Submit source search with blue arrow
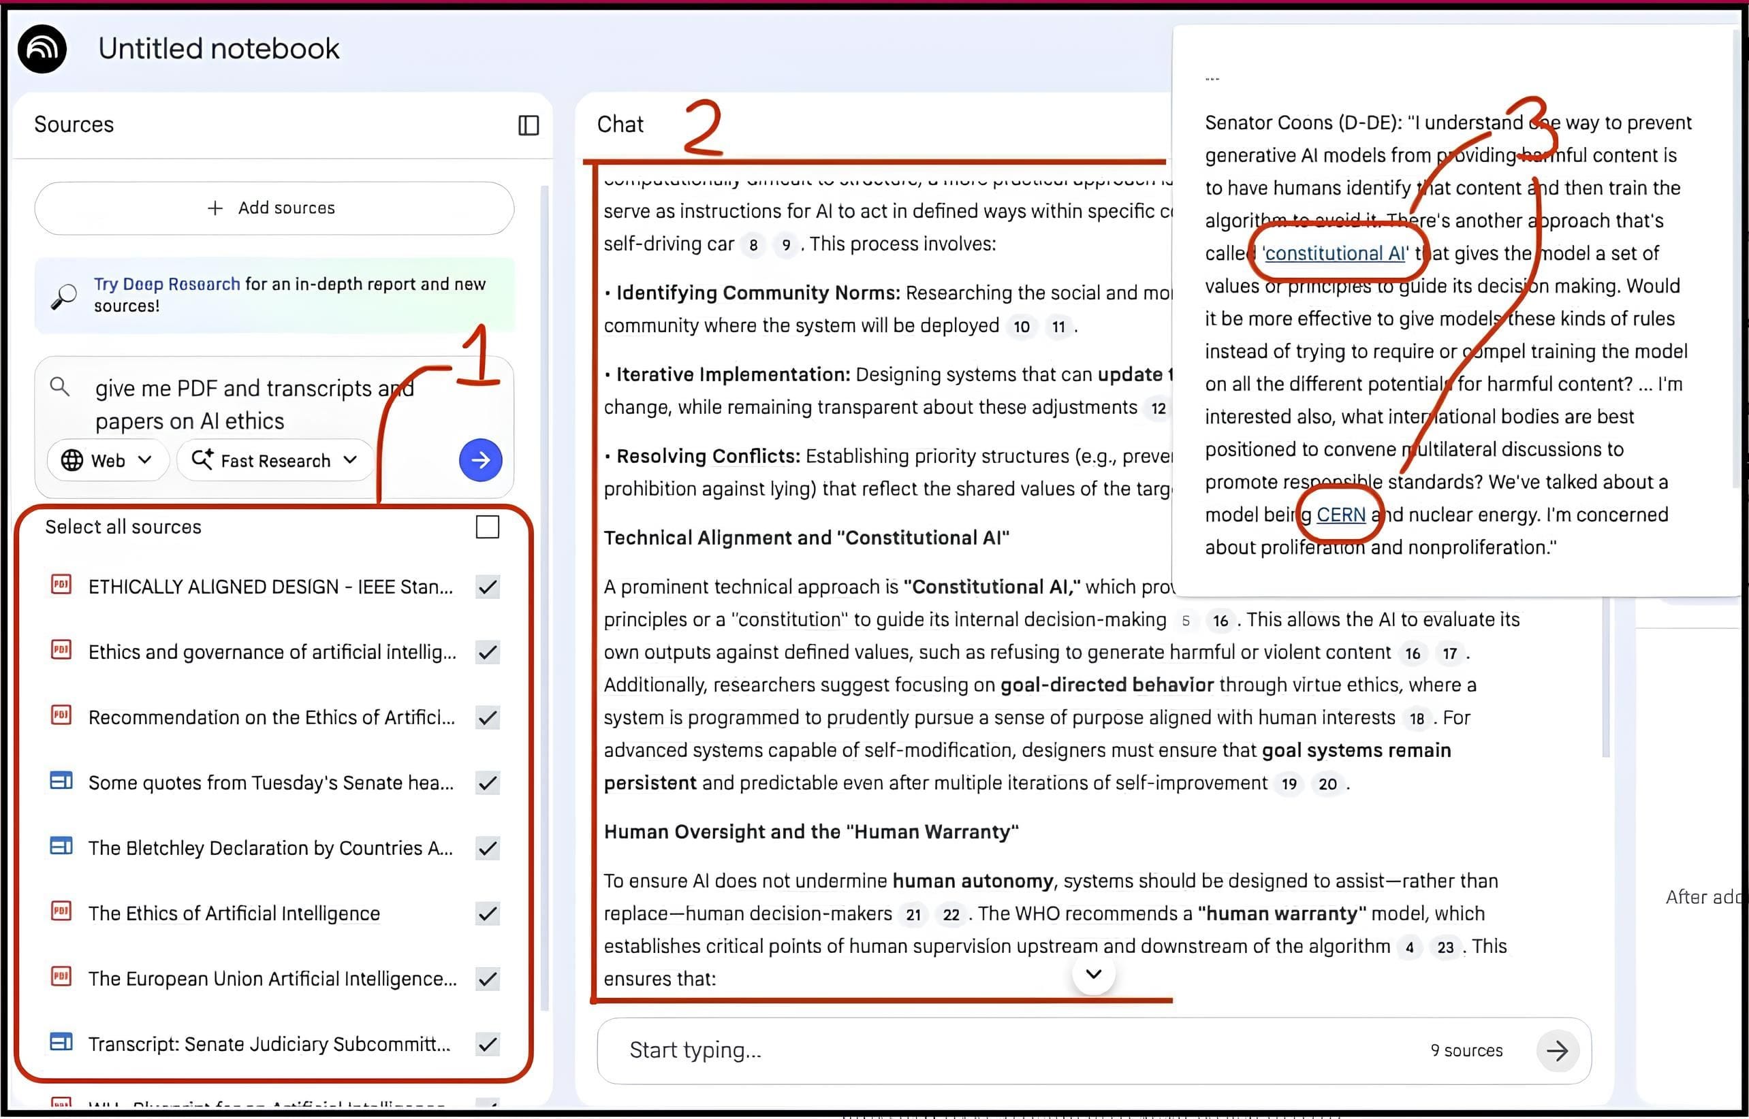The width and height of the screenshot is (1749, 1119). click(479, 459)
